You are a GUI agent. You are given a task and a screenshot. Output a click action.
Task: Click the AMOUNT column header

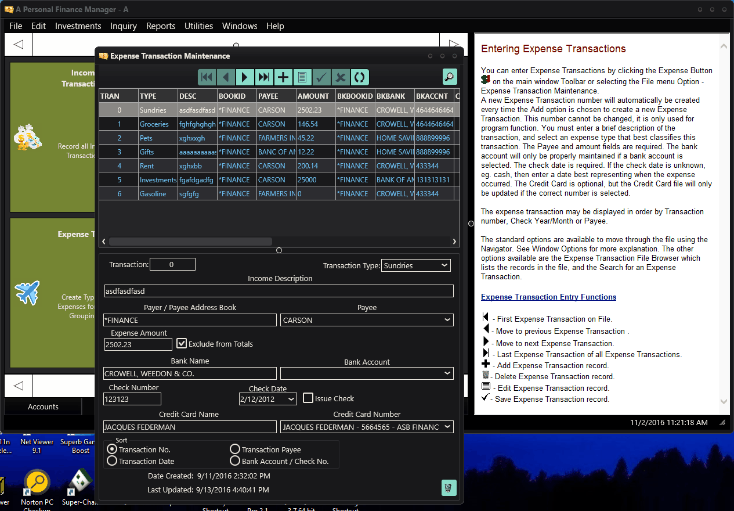[316, 96]
